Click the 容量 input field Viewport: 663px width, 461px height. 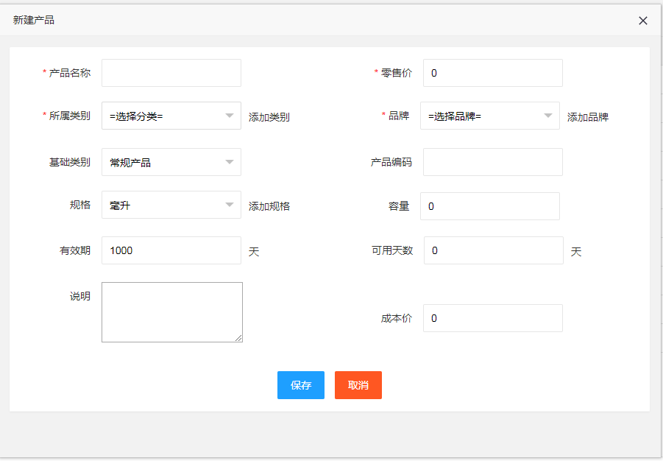click(x=489, y=206)
